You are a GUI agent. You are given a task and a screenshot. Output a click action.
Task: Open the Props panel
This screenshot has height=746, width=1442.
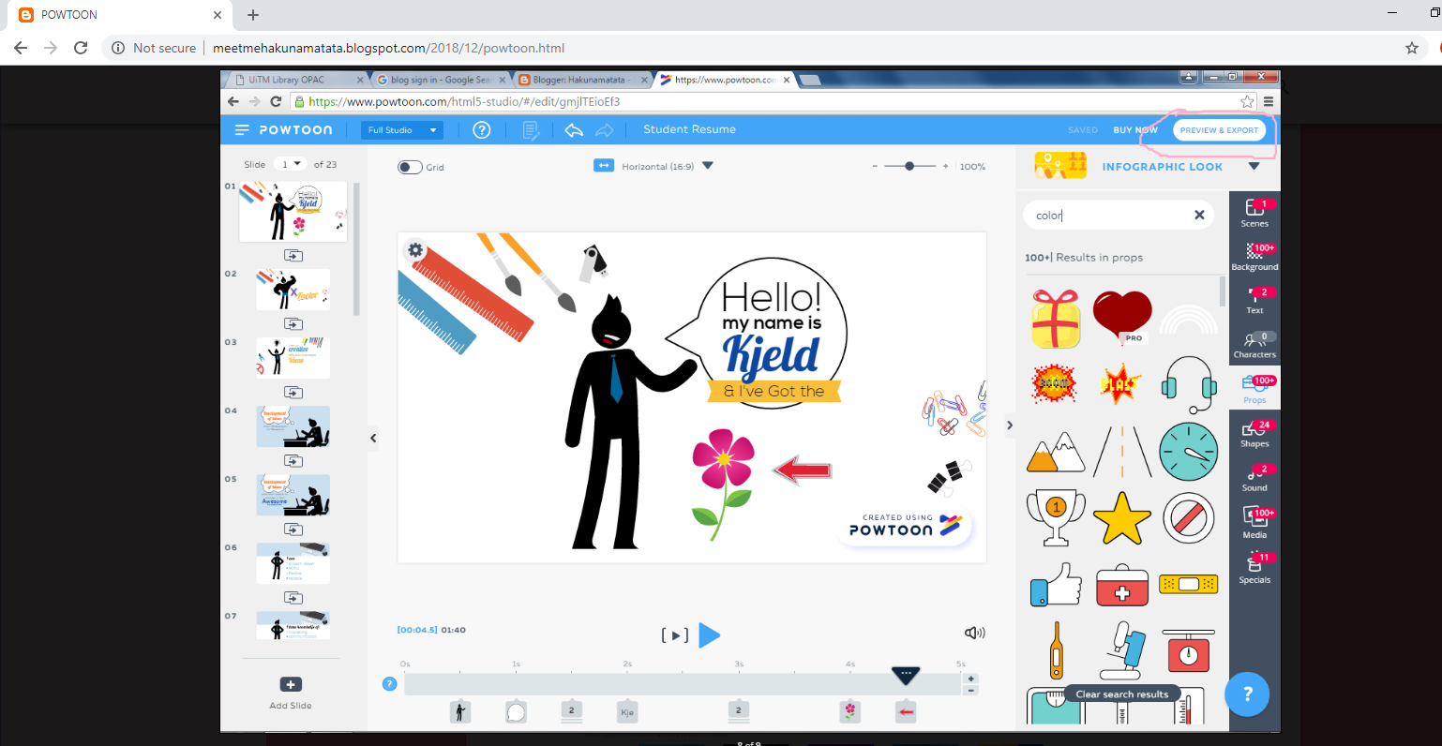(x=1254, y=389)
